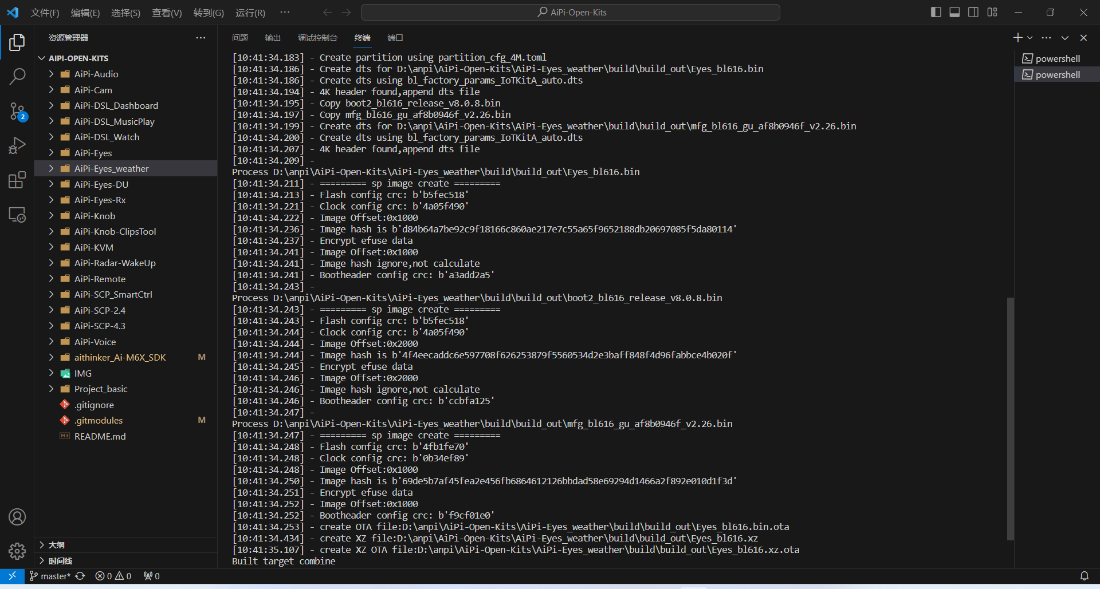Open terminal panel more actions ellipsis
The image size is (1100, 589).
coord(1047,38)
